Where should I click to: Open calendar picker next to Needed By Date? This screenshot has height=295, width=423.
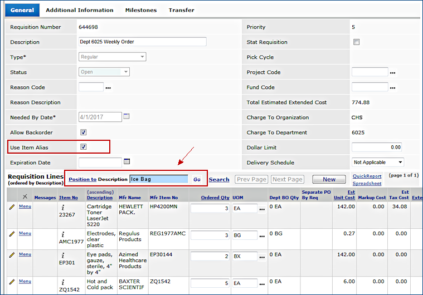[x=127, y=116]
